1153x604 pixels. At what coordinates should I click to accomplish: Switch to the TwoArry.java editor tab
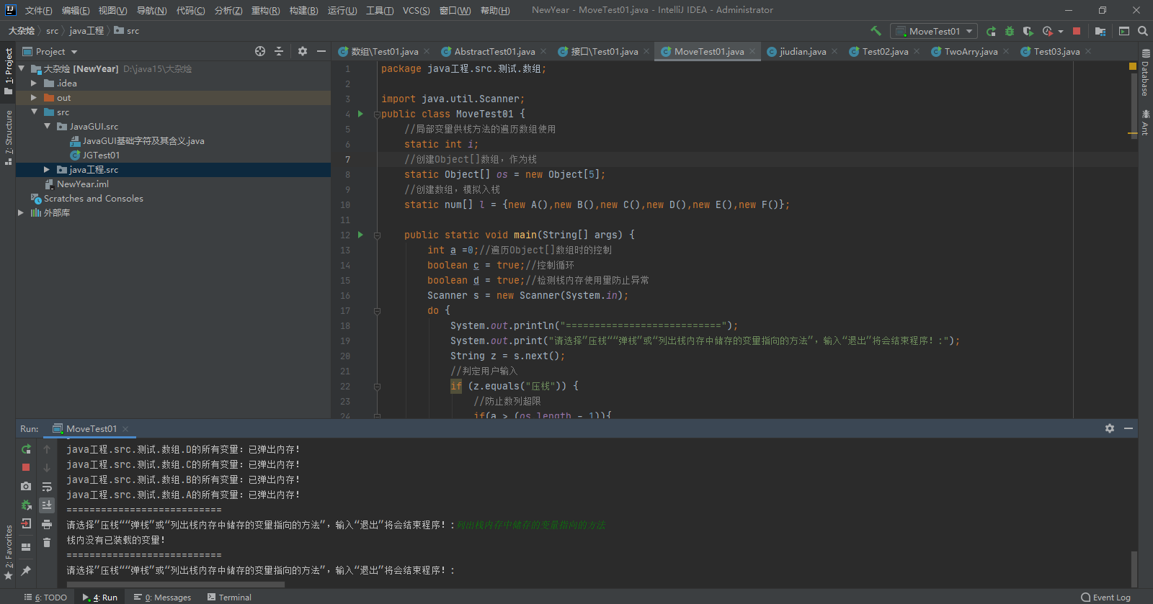[970, 52]
